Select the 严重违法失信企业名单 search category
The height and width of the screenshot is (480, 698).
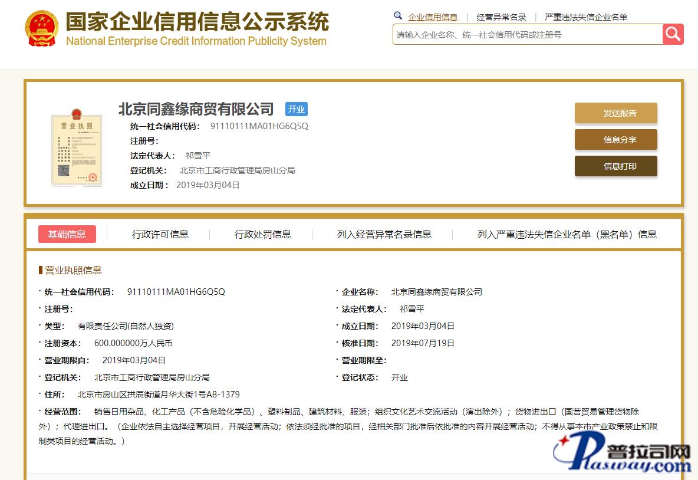pyautogui.click(x=585, y=17)
